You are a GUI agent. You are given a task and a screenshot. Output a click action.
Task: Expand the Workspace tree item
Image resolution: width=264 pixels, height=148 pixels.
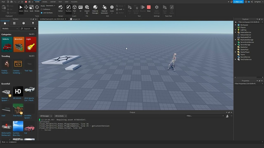[x=235, y=25]
